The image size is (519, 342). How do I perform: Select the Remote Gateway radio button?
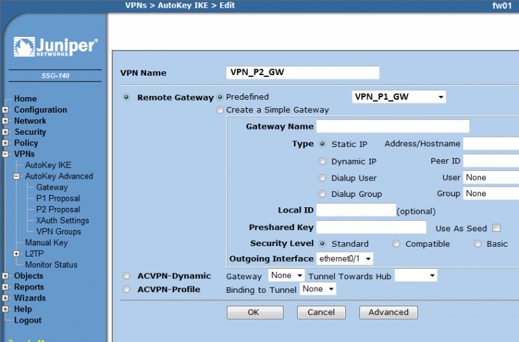126,97
